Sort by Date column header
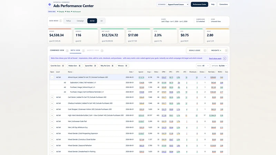Viewport: 276px width, 155px height. coord(131,72)
